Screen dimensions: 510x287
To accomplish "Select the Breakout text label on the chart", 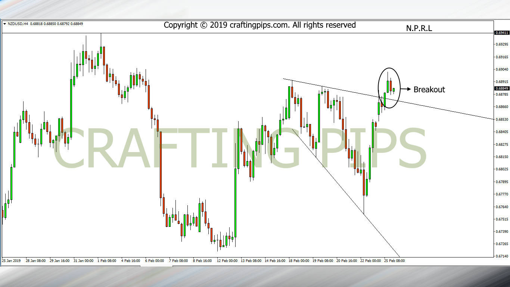I will point(429,90).
